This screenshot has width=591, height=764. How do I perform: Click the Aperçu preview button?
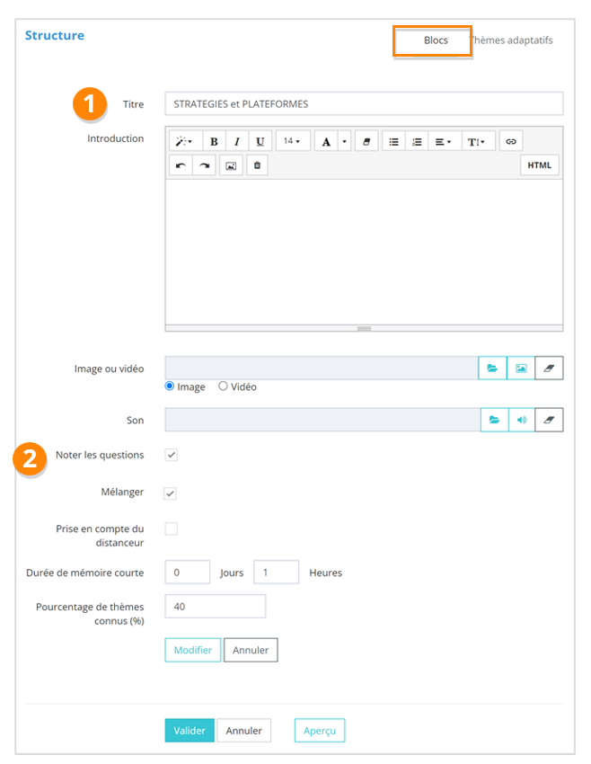[319, 731]
